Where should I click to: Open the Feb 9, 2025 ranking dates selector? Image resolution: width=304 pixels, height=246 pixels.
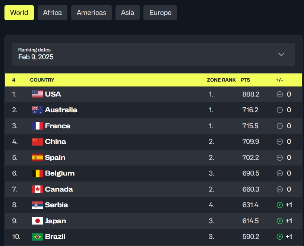pyautogui.click(x=153, y=54)
